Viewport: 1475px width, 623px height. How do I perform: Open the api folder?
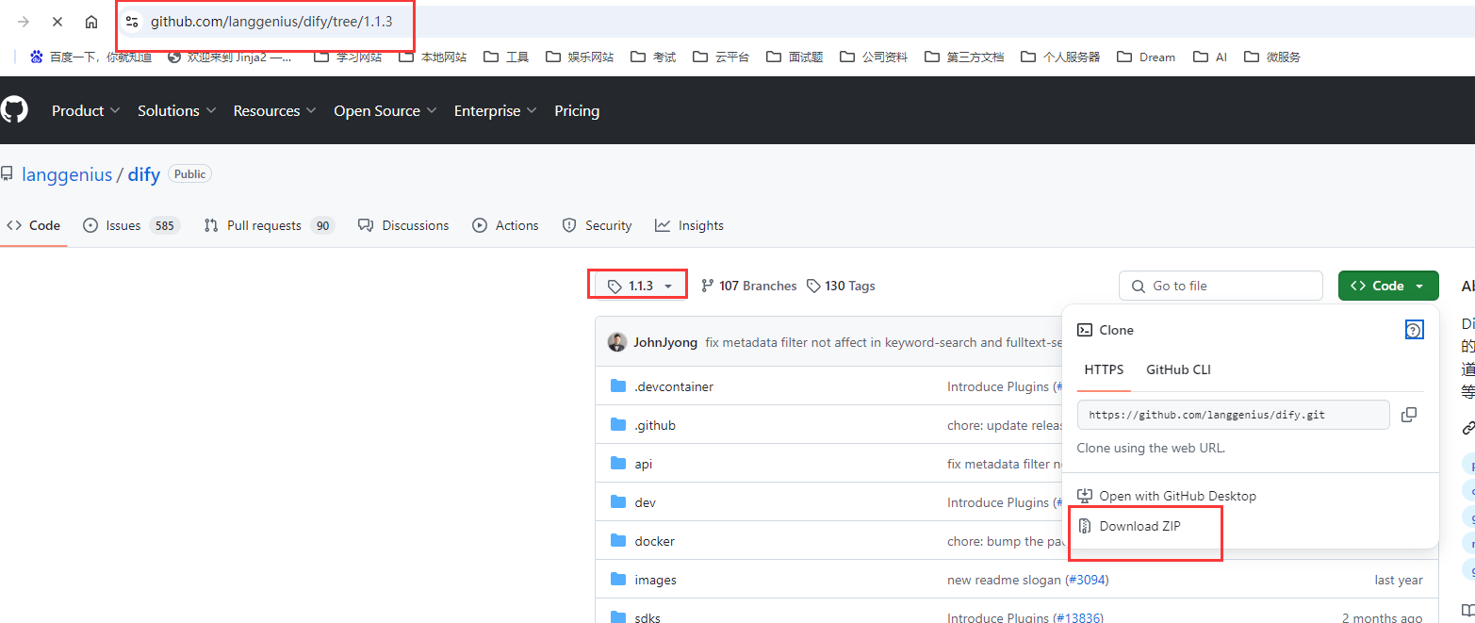click(644, 464)
